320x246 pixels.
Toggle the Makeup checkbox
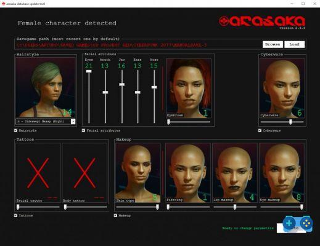[115, 215]
